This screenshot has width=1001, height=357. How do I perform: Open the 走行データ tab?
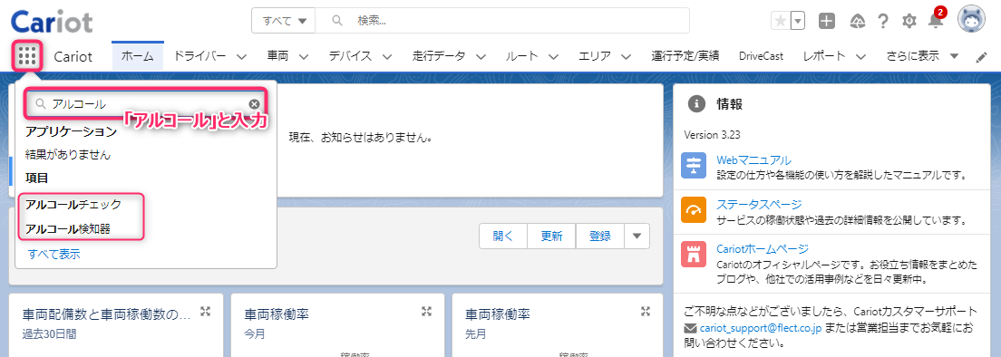point(439,56)
